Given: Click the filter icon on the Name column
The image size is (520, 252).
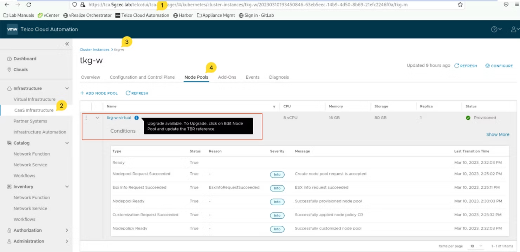Looking at the screenshot, I should click(x=274, y=106).
